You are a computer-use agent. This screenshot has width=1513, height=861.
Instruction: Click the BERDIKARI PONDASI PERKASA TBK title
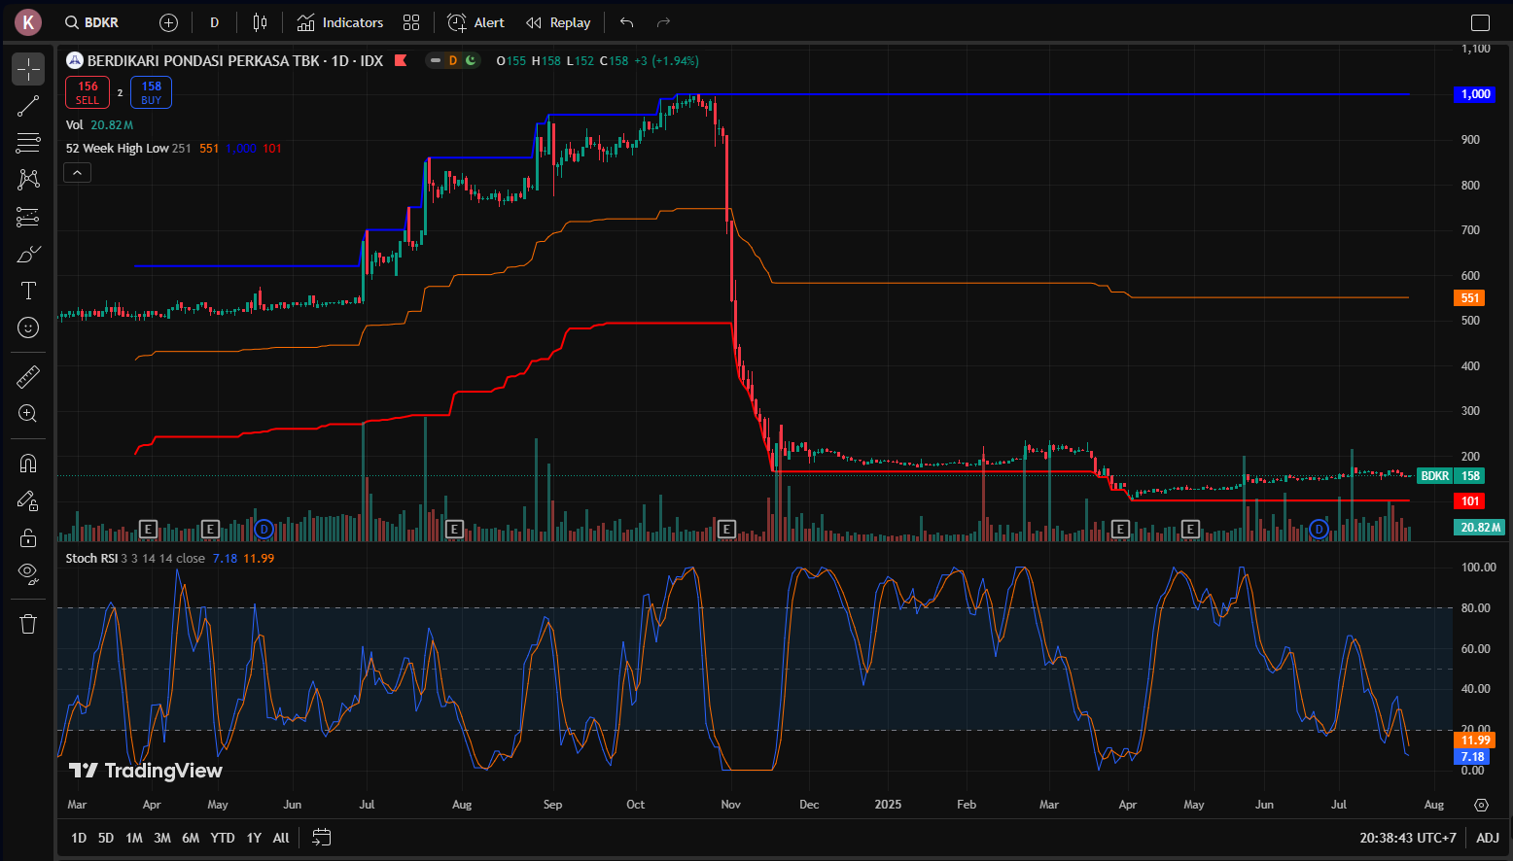click(x=203, y=60)
